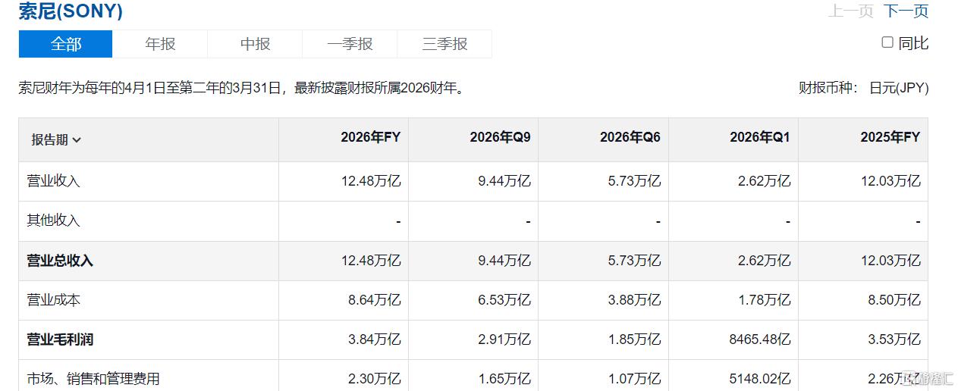The image size is (958, 391).
Task: Go to next page 下一页
Action: coord(906,11)
